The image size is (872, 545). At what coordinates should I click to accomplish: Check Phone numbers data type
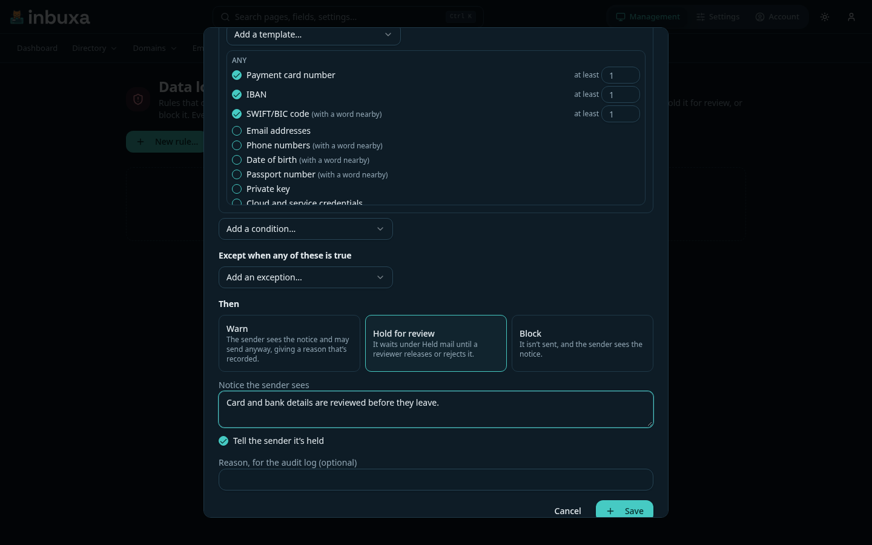pos(237,145)
